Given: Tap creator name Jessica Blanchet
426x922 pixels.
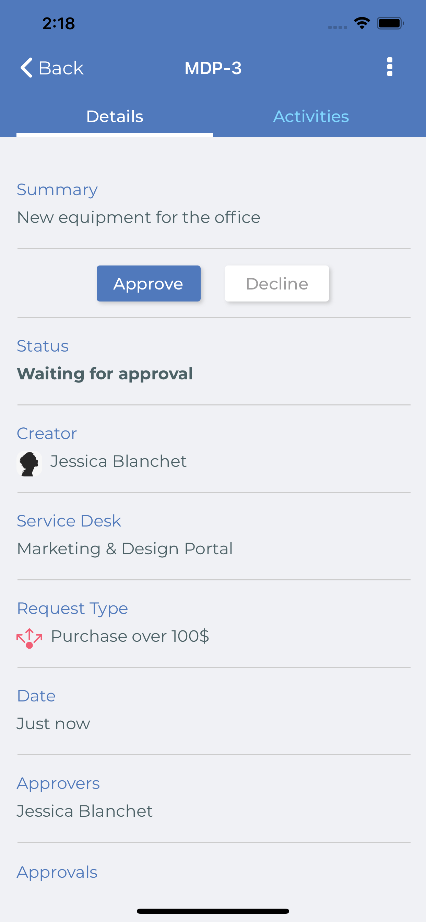Looking at the screenshot, I should [118, 461].
